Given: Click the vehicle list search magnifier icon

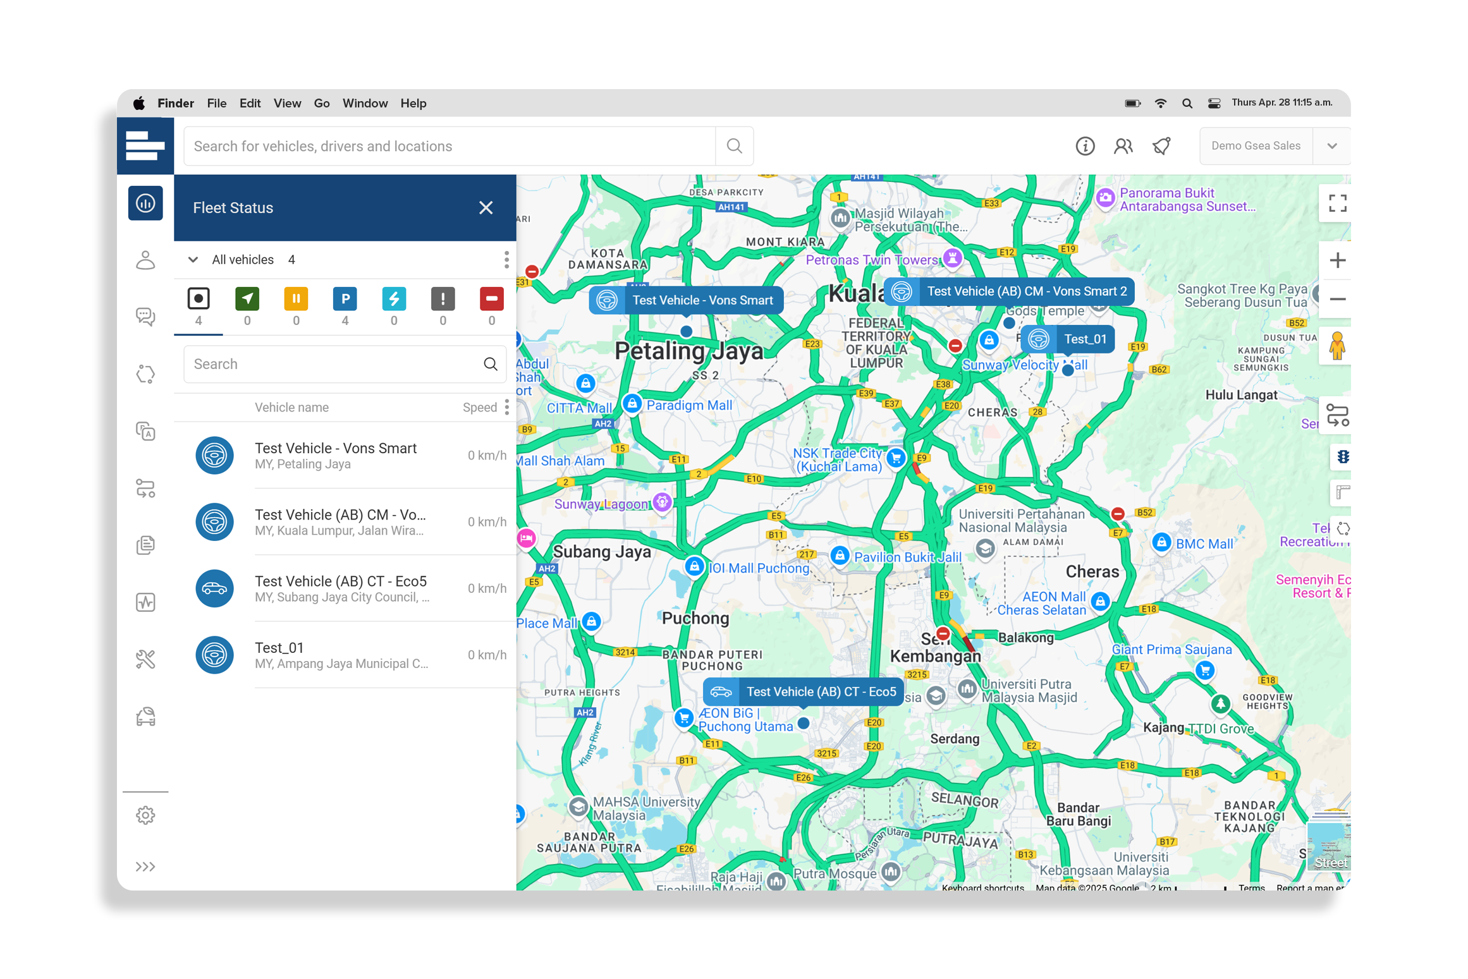Looking at the screenshot, I should [491, 364].
